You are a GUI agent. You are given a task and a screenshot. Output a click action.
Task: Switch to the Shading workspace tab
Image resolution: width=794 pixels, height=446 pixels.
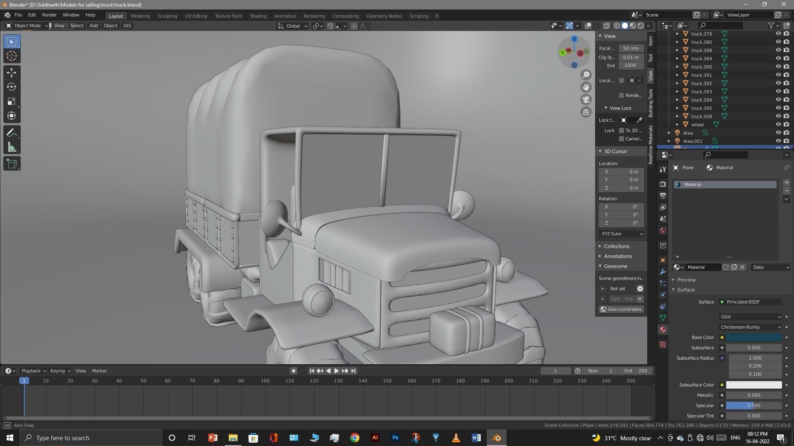tap(258, 16)
